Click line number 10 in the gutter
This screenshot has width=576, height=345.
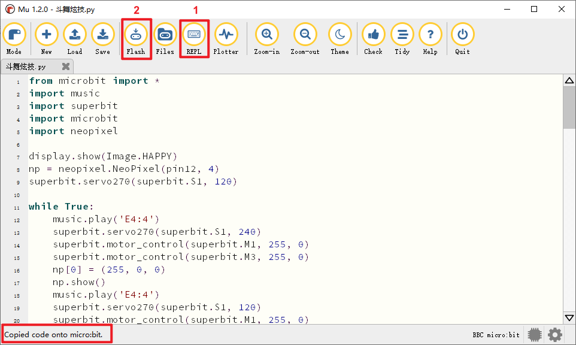pyautogui.click(x=17, y=195)
